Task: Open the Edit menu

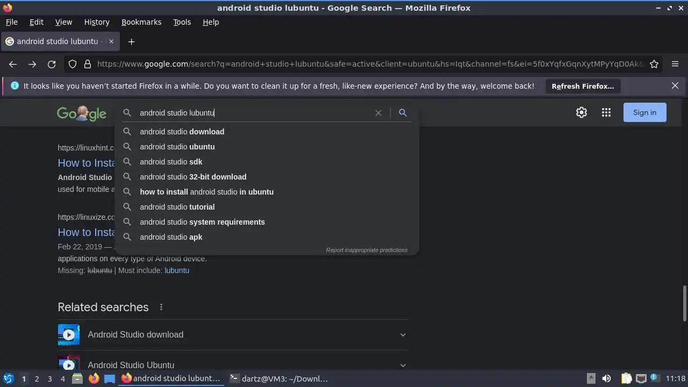Action: [x=36, y=22]
